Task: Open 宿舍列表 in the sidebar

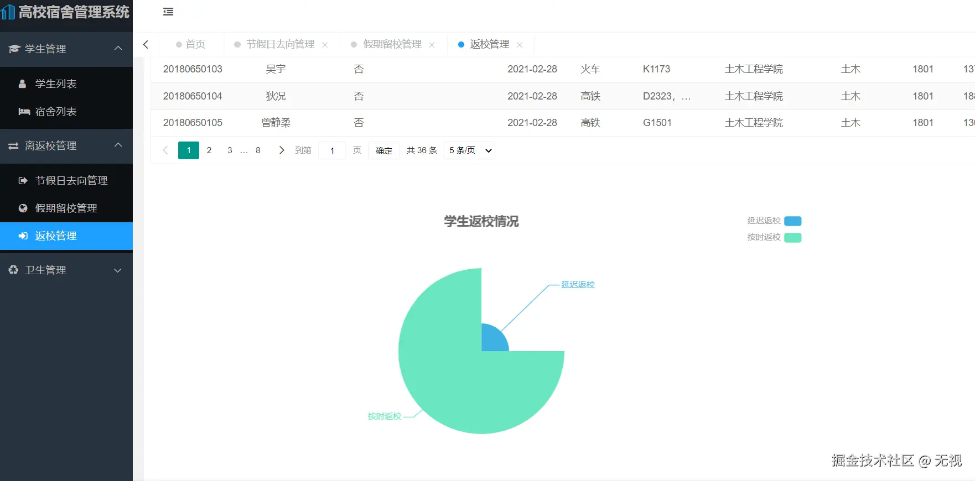Action: tap(66, 111)
